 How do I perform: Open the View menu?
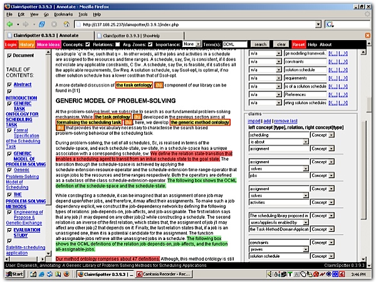pos(34,14)
